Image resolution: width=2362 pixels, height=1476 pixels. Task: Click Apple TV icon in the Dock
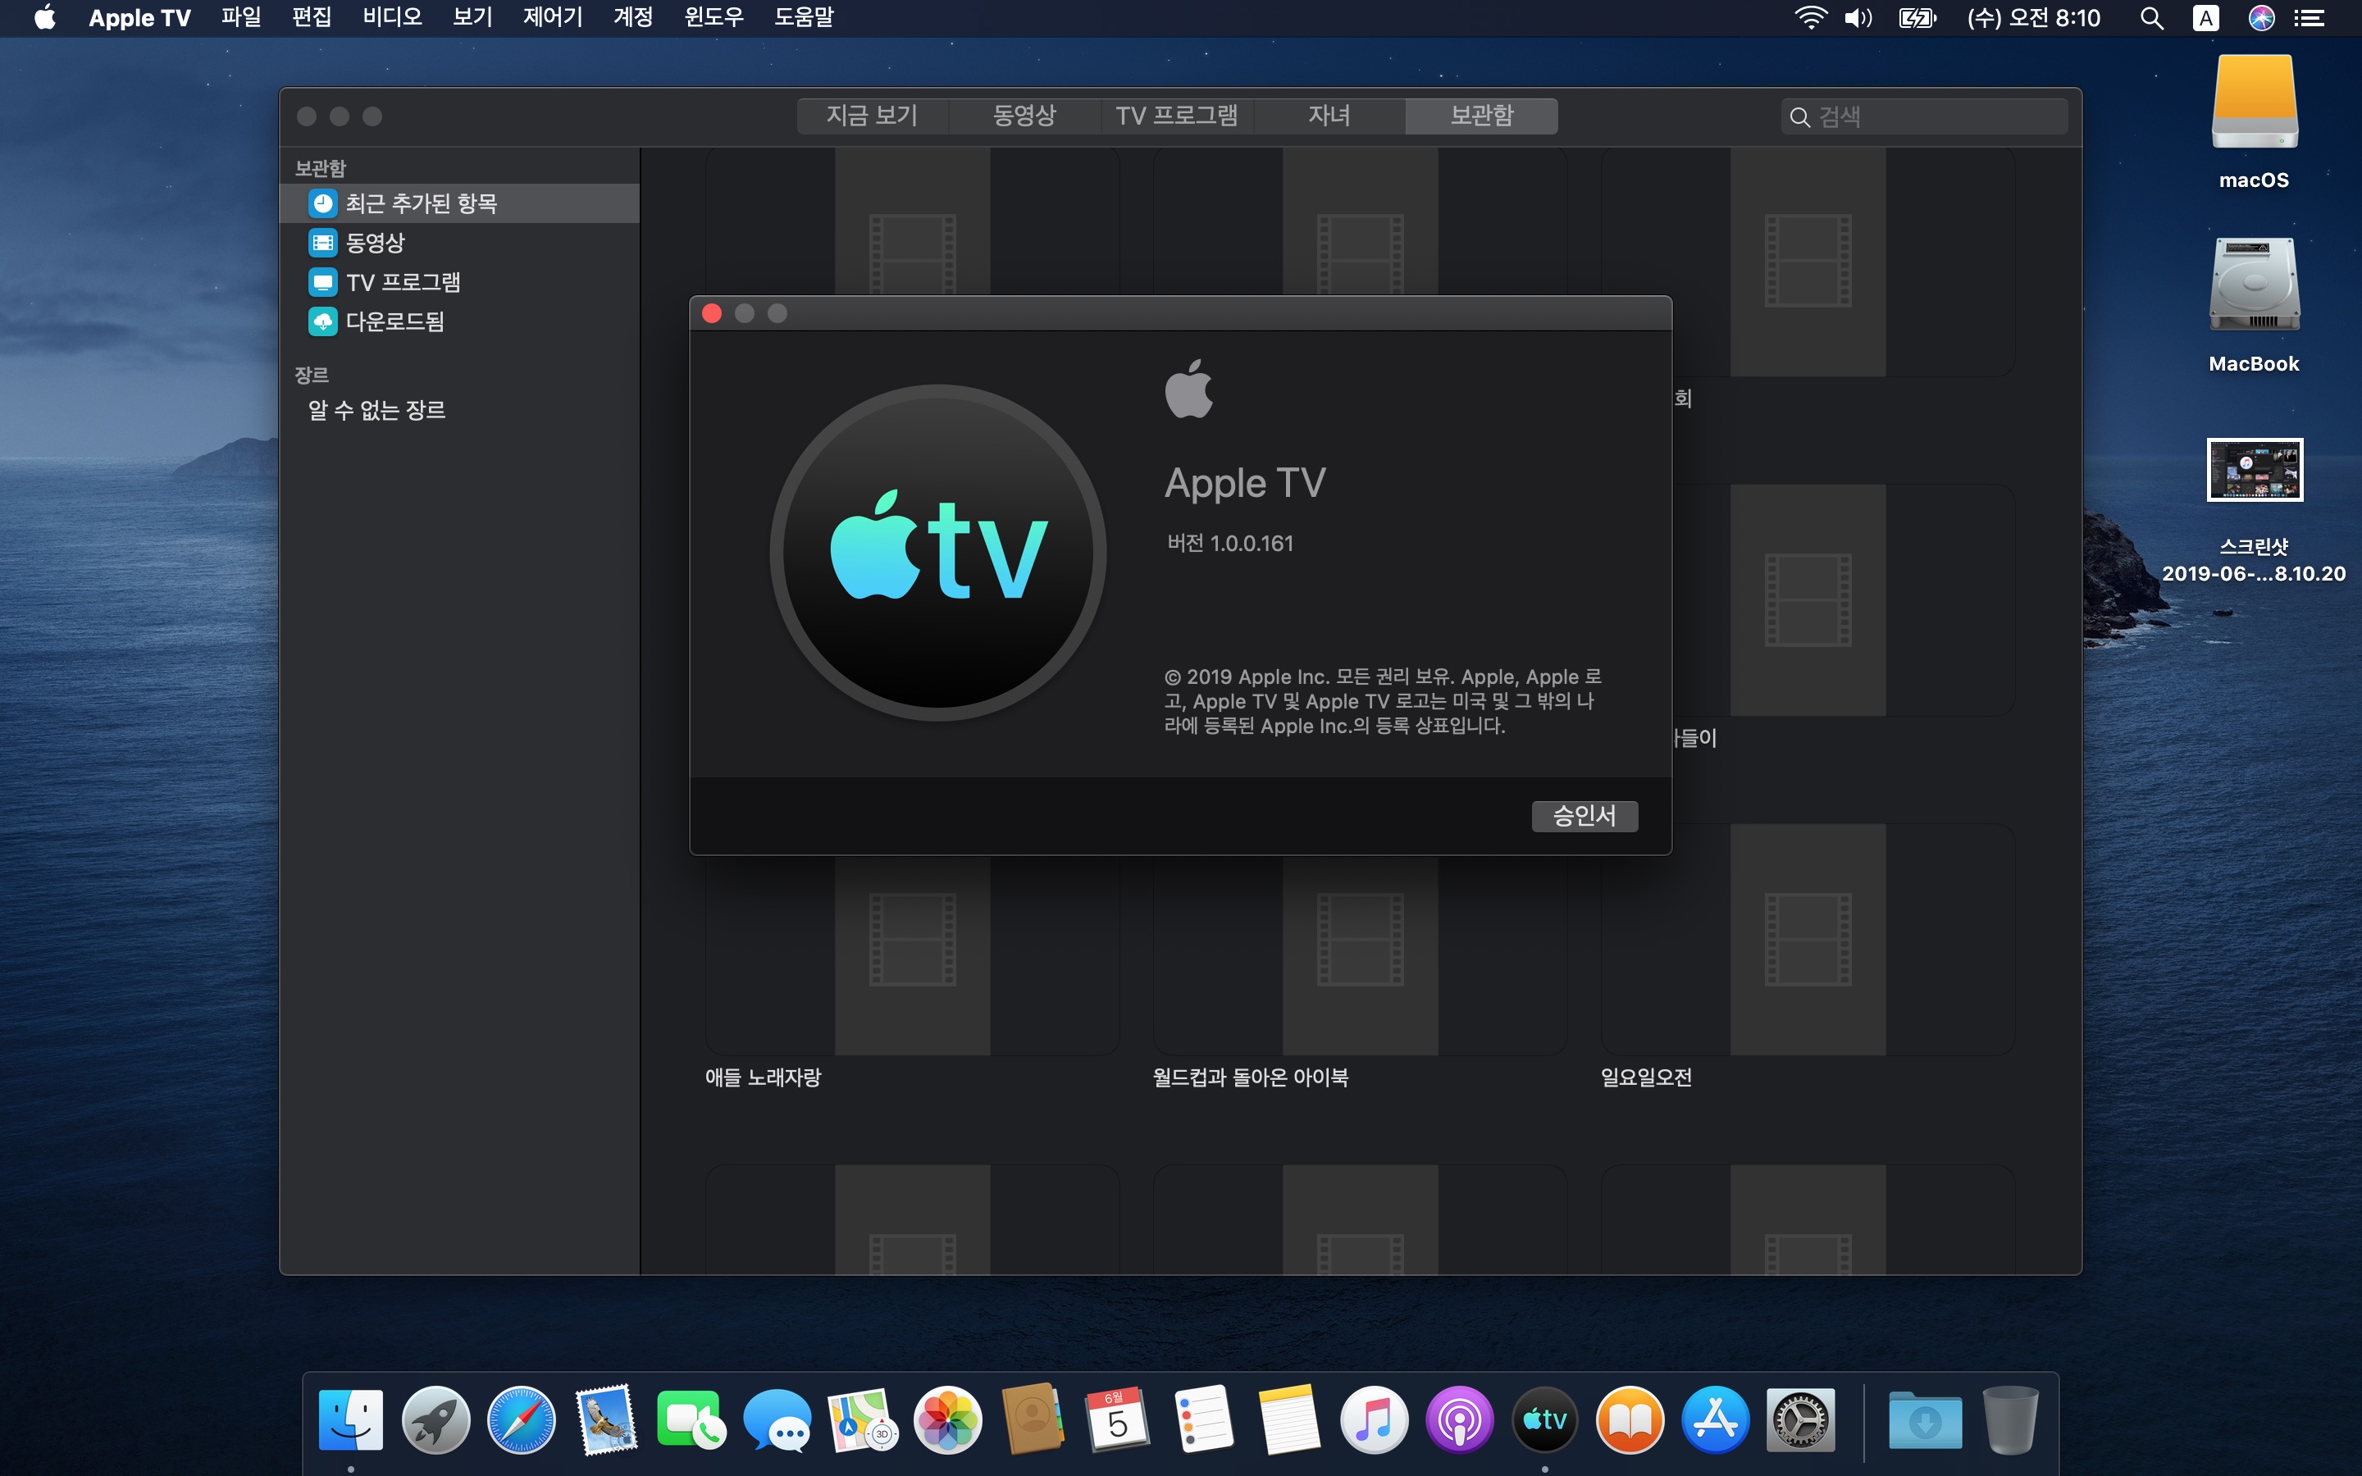tap(1544, 1419)
